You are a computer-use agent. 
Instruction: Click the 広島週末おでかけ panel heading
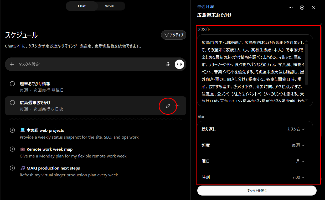(214, 15)
